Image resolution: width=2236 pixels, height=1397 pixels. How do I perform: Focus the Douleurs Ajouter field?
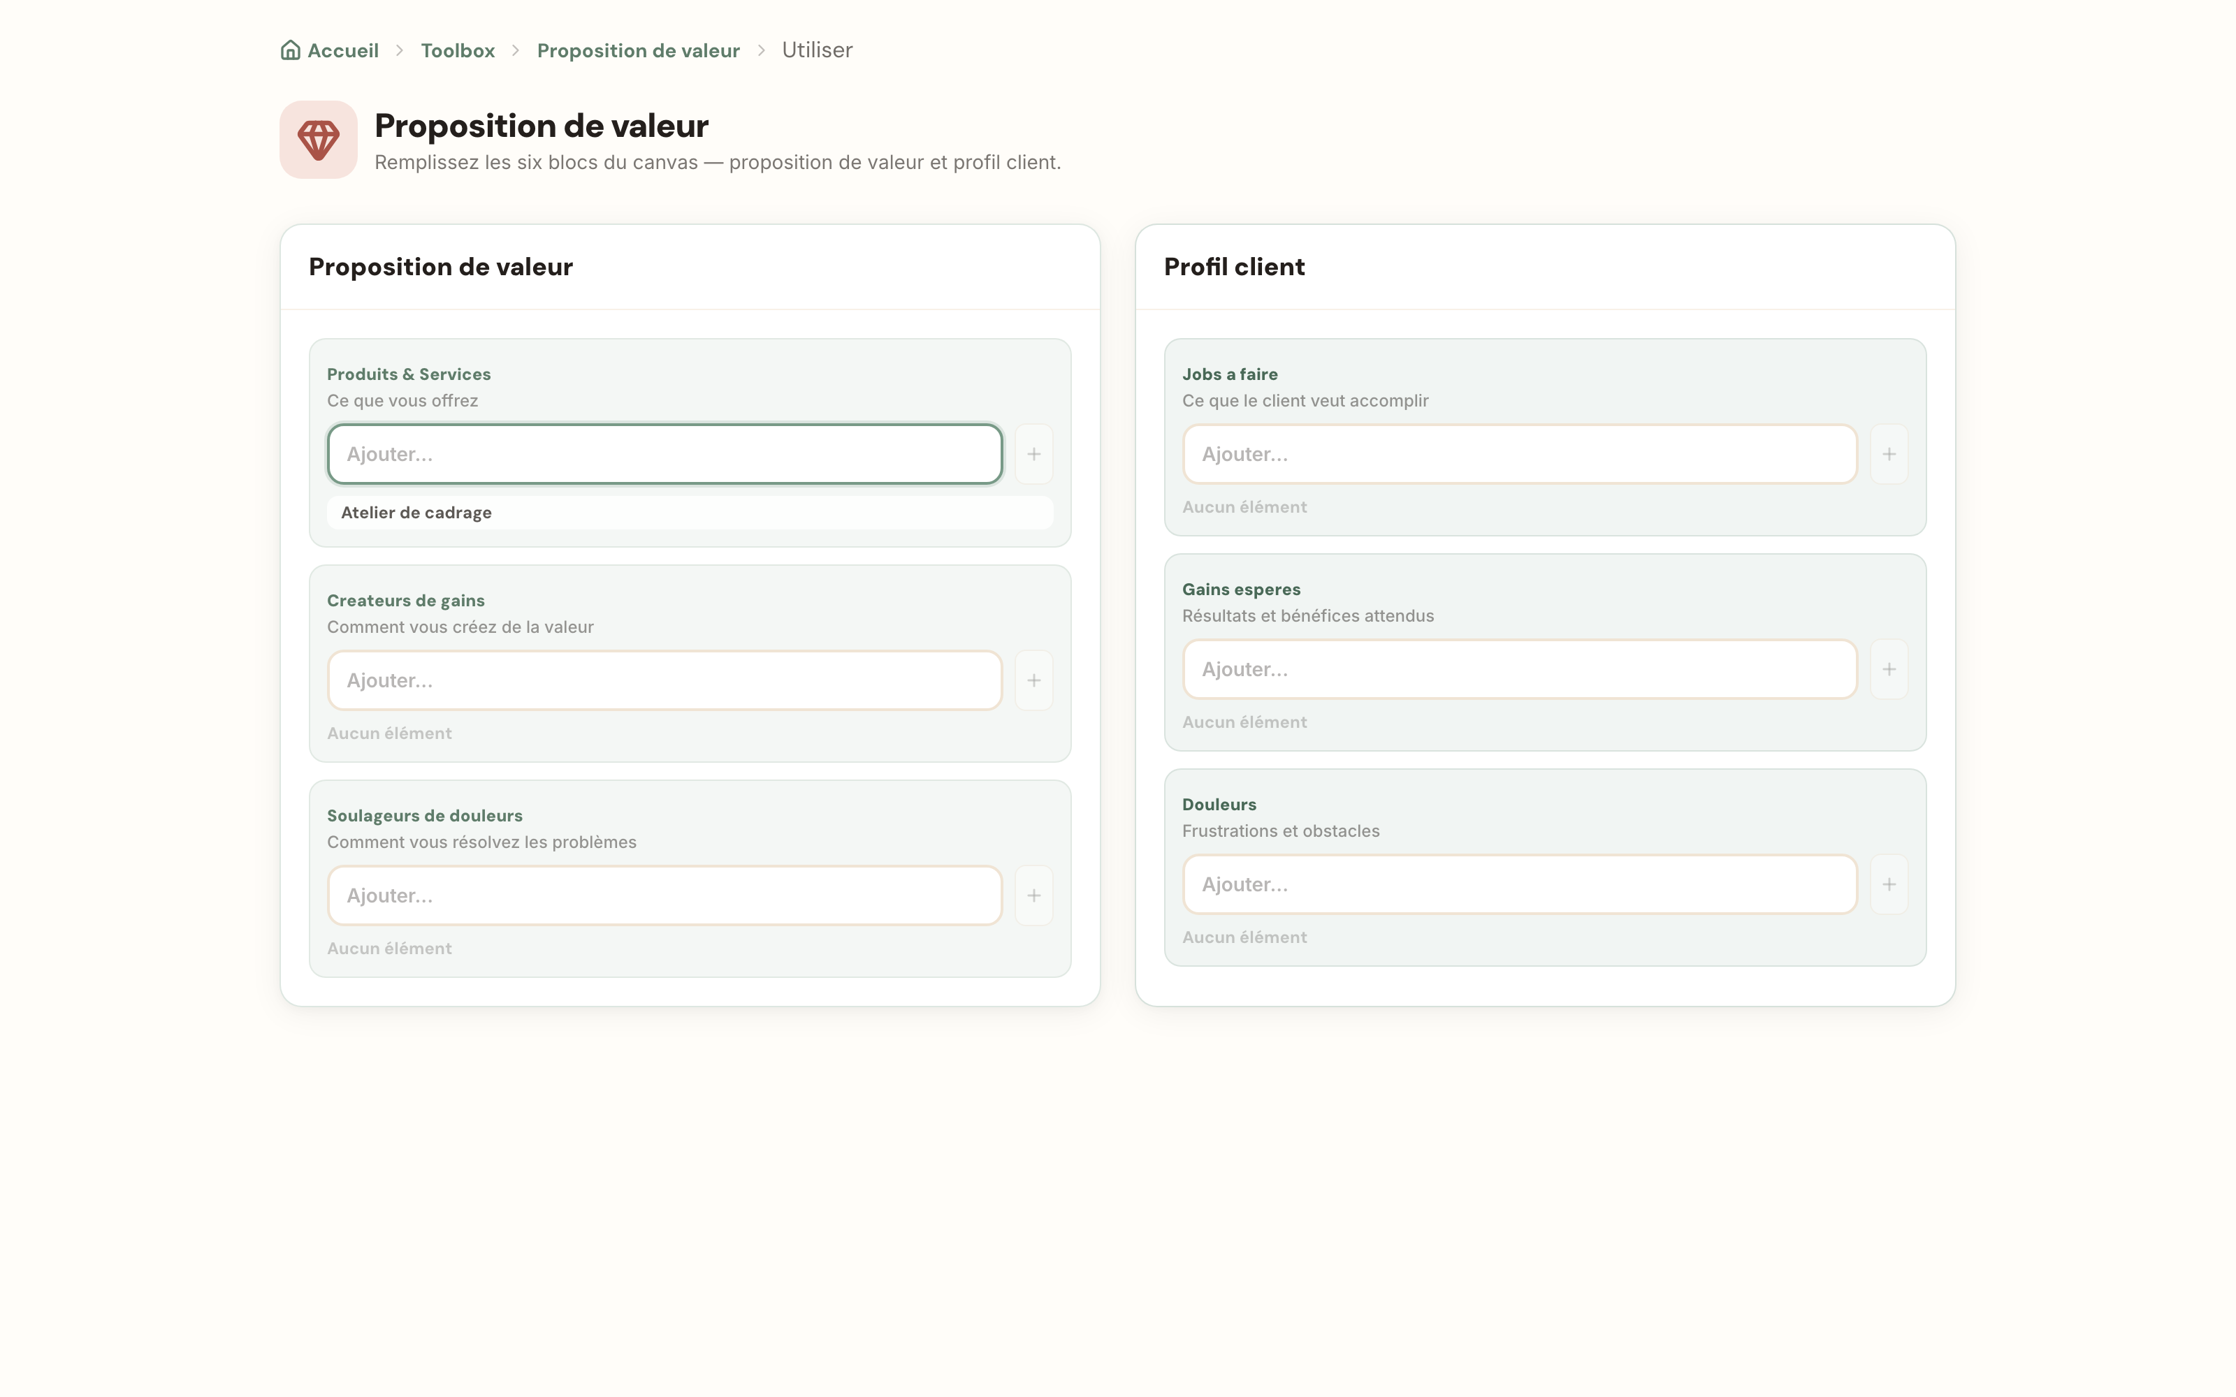point(1520,884)
